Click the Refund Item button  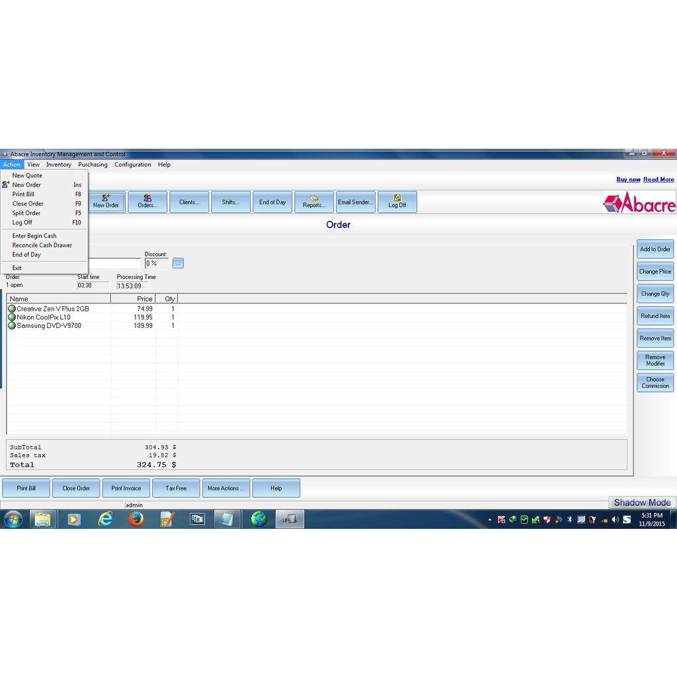coord(655,316)
